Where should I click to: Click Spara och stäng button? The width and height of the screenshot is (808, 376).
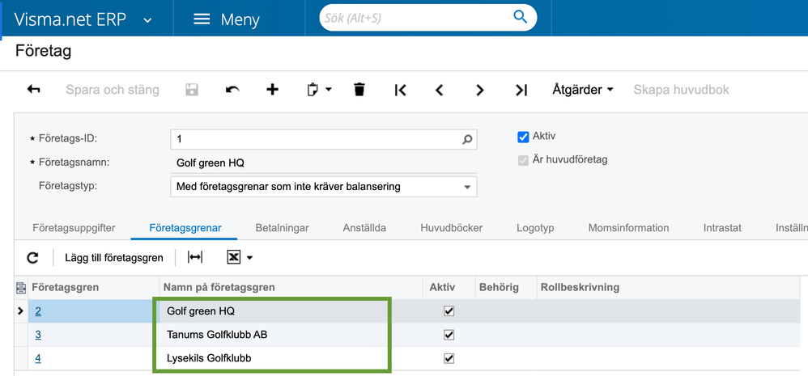pyautogui.click(x=113, y=90)
